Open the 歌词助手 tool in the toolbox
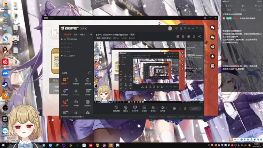Viewport: 263px width, 148px height. [x=87, y=103]
